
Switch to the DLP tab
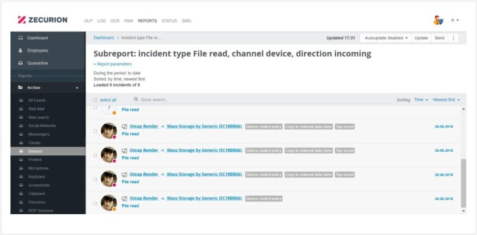(88, 21)
